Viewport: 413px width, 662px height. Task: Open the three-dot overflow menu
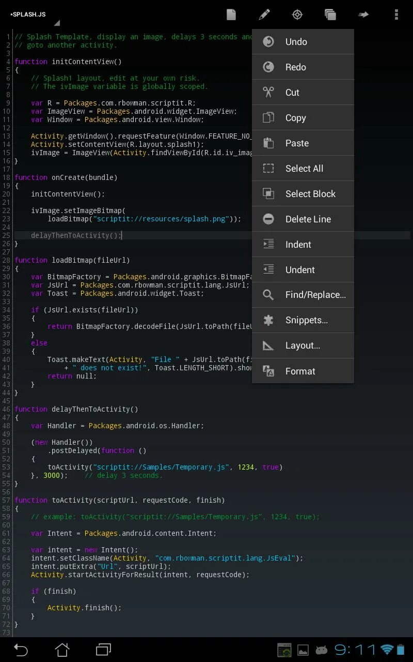pos(396,14)
